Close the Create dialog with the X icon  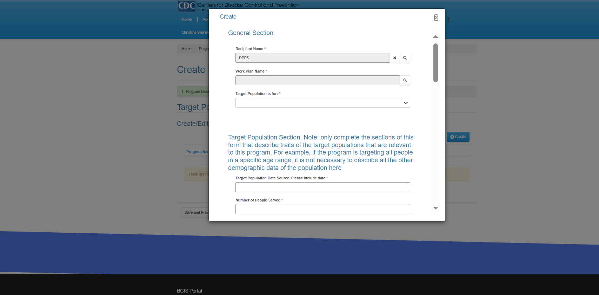[436, 18]
